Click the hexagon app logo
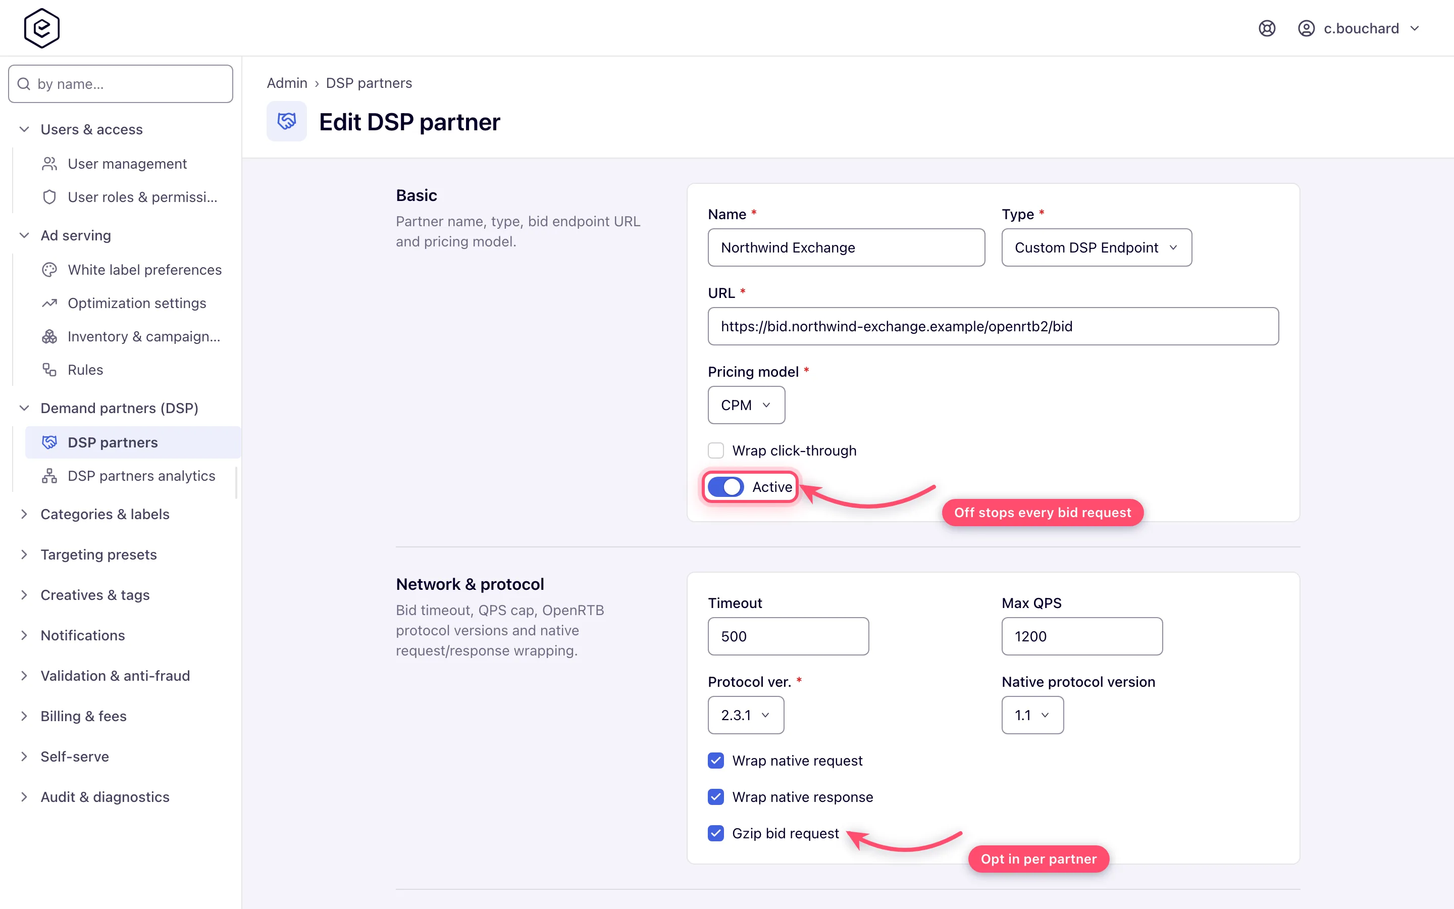 (41, 28)
